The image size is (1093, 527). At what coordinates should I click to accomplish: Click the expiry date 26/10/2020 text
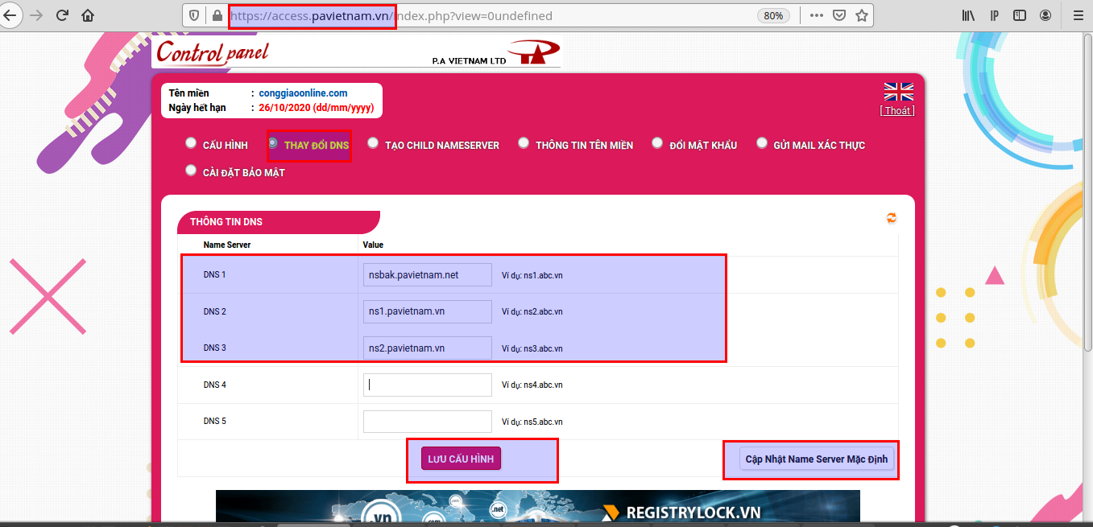click(317, 108)
